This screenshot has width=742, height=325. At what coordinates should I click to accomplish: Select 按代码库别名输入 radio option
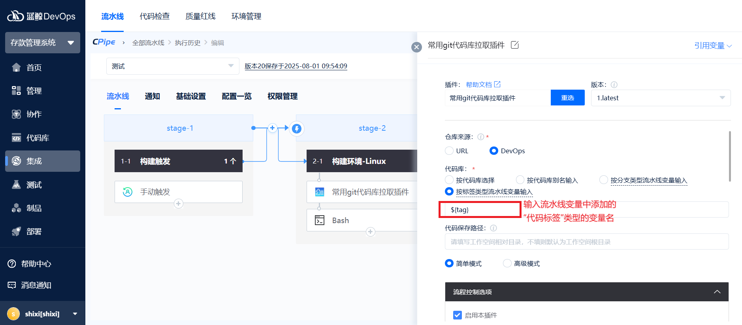pos(520,180)
